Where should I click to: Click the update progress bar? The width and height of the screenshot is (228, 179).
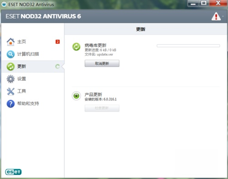click(188, 46)
